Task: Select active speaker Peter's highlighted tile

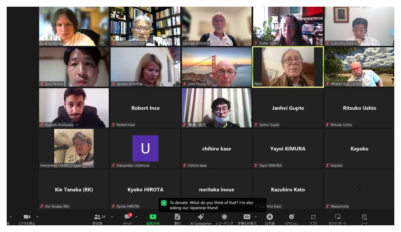Action: [x=288, y=67]
